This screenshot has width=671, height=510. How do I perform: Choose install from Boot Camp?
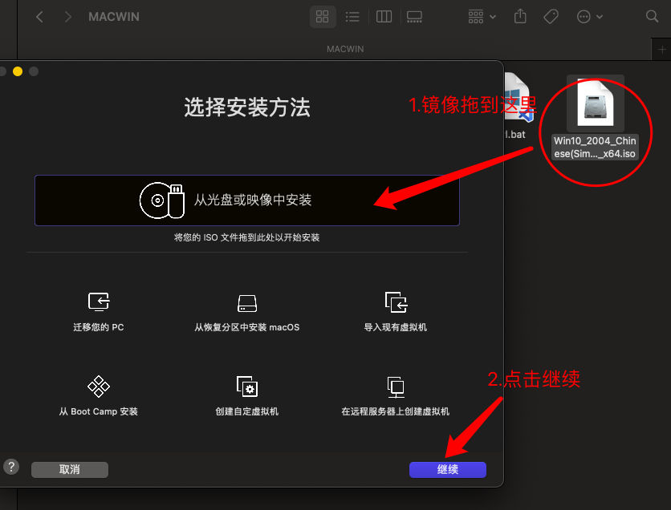(x=99, y=396)
